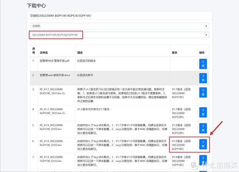Select file name RF_V1.9_SKS3200M-4GPY2XF_0103.bin
The height and width of the screenshot is (172, 239).
51,127
